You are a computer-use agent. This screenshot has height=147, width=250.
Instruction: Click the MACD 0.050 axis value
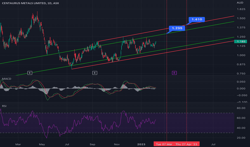[241, 82]
